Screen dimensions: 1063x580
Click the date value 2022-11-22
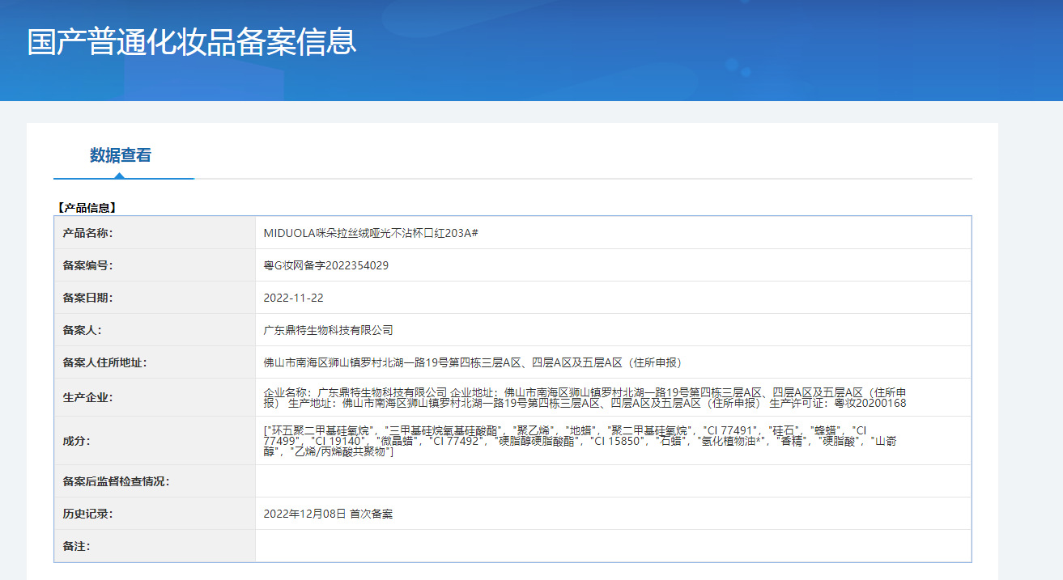coord(293,298)
